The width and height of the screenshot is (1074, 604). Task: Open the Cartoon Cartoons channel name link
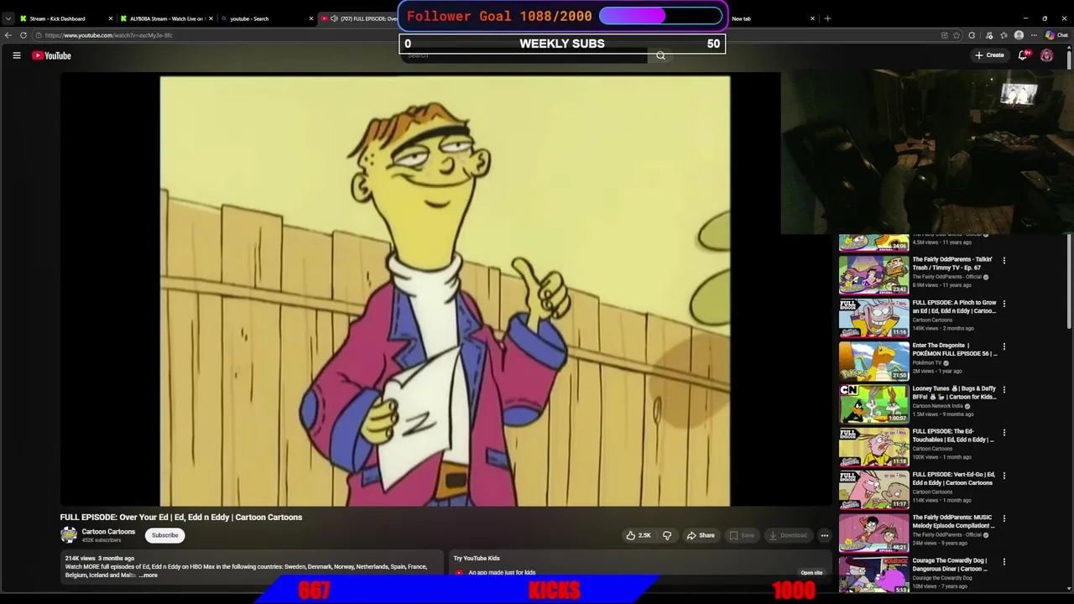(108, 532)
